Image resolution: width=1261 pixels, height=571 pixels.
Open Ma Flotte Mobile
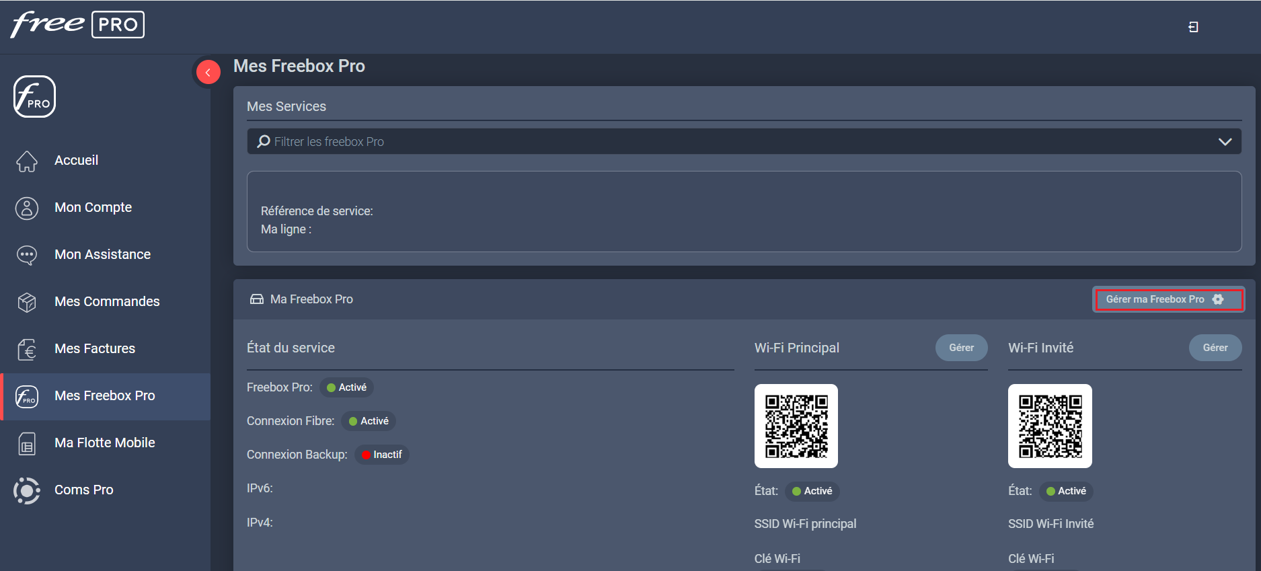tap(106, 443)
